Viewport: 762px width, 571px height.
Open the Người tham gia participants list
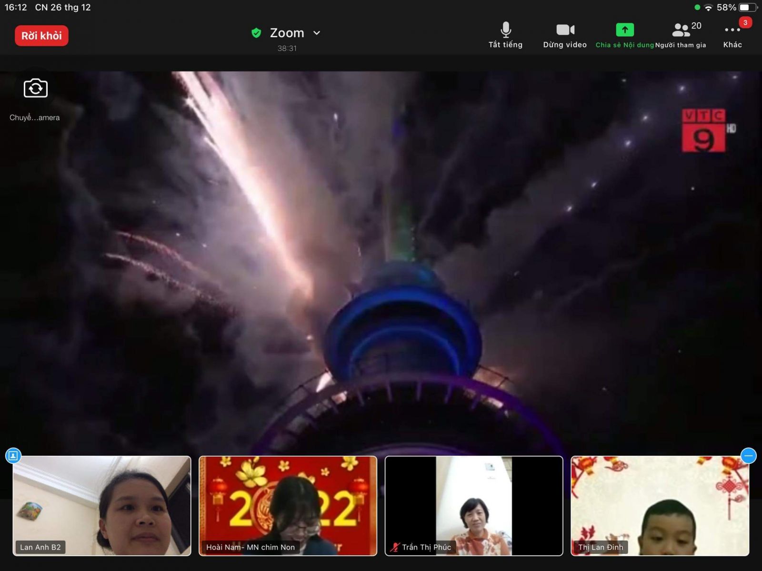[x=681, y=35]
